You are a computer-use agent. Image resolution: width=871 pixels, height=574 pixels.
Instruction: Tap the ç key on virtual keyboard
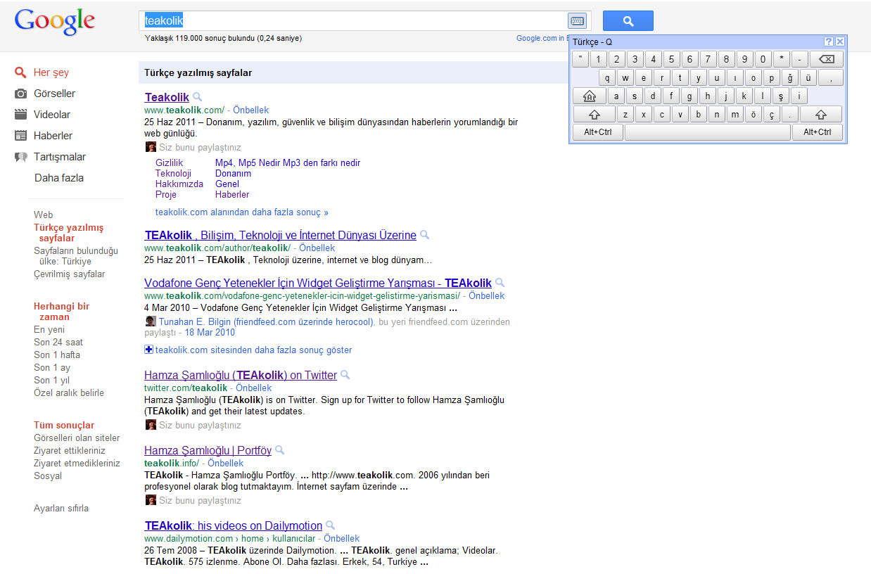(x=772, y=114)
